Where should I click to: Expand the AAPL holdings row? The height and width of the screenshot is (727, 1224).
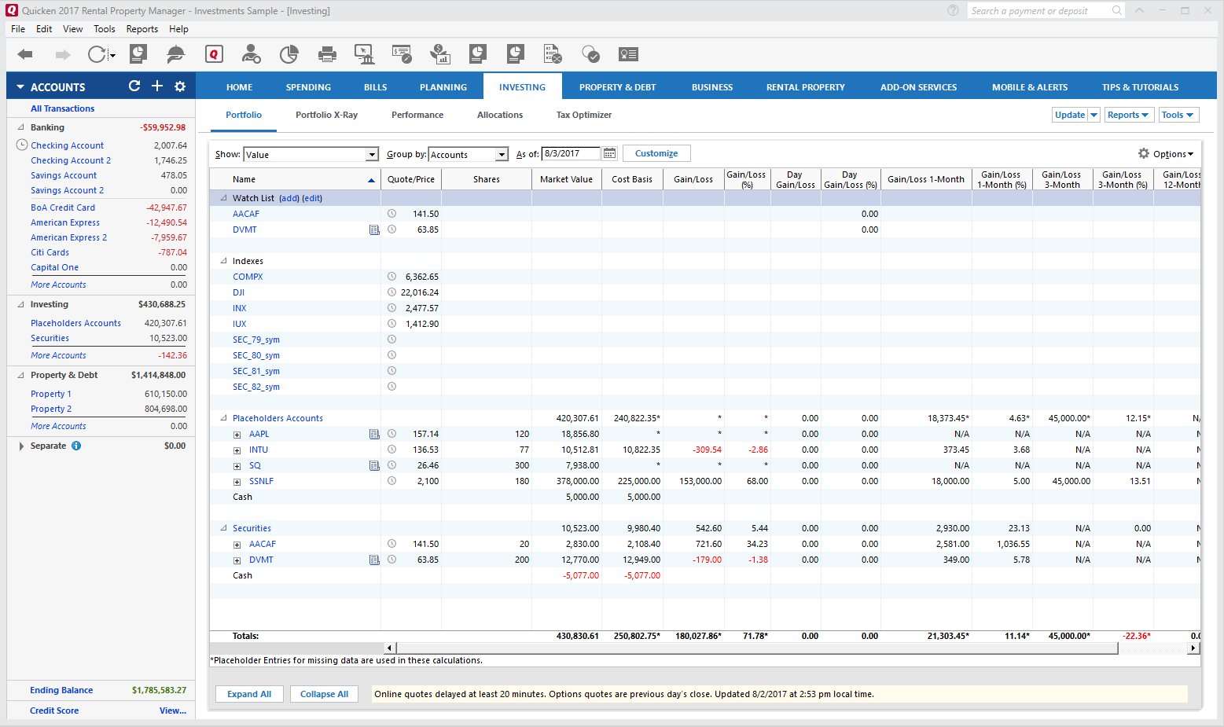(237, 435)
